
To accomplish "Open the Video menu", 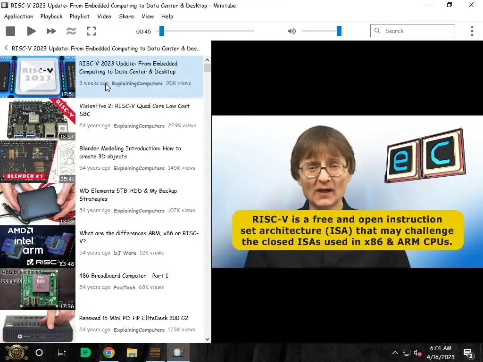I will tap(104, 16).
